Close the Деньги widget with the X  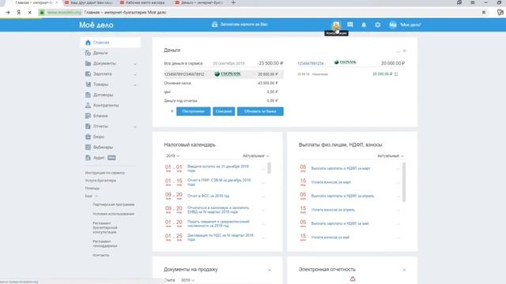click(404, 50)
